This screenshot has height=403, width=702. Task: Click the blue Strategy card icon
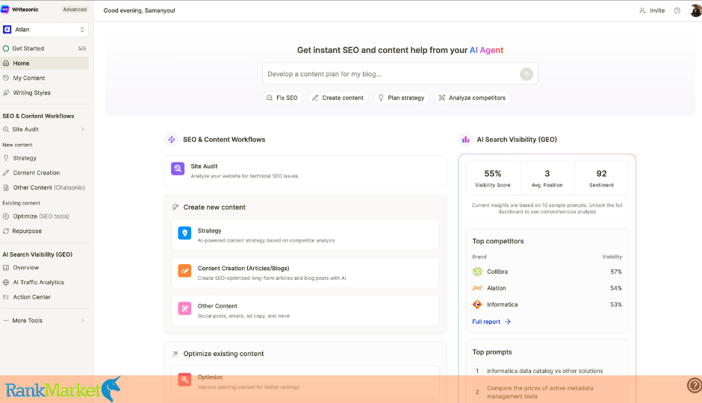coord(184,233)
